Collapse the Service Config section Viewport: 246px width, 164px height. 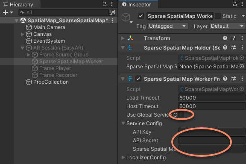click(123, 123)
